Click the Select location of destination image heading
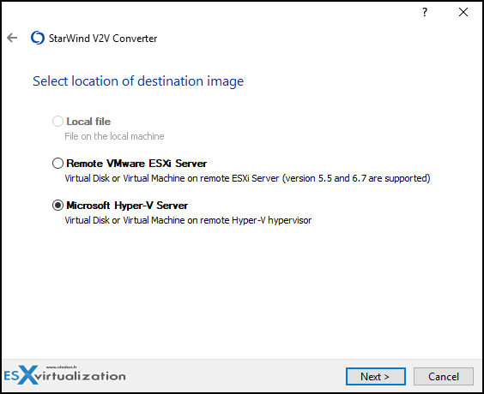Image resolution: width=484 pixels, height=394 pixels. [138, 81]
